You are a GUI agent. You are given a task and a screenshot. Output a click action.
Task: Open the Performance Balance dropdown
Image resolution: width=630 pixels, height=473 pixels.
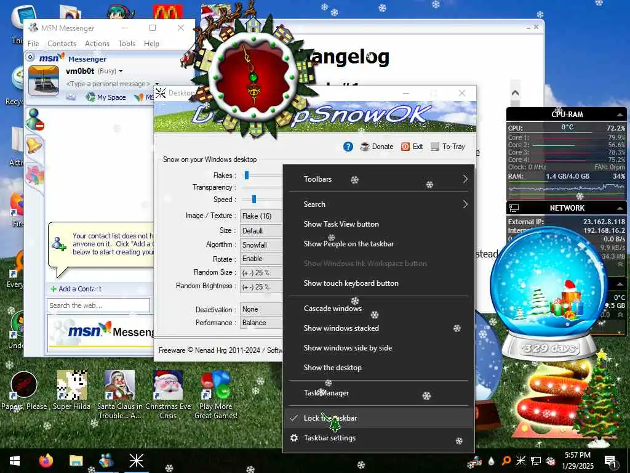click(x=261, y=323)
